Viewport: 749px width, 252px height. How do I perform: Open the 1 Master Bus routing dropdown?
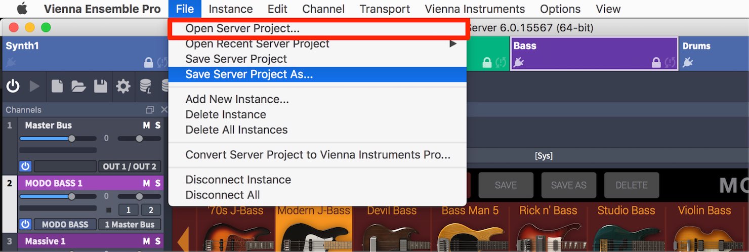130,225
